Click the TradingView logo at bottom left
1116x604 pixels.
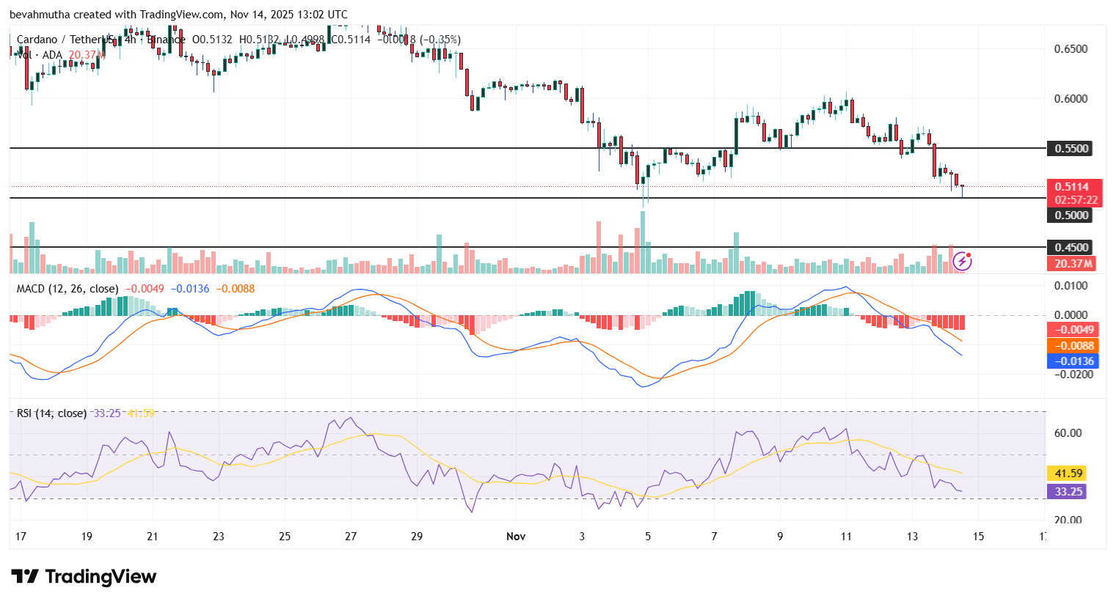[81, 577]
